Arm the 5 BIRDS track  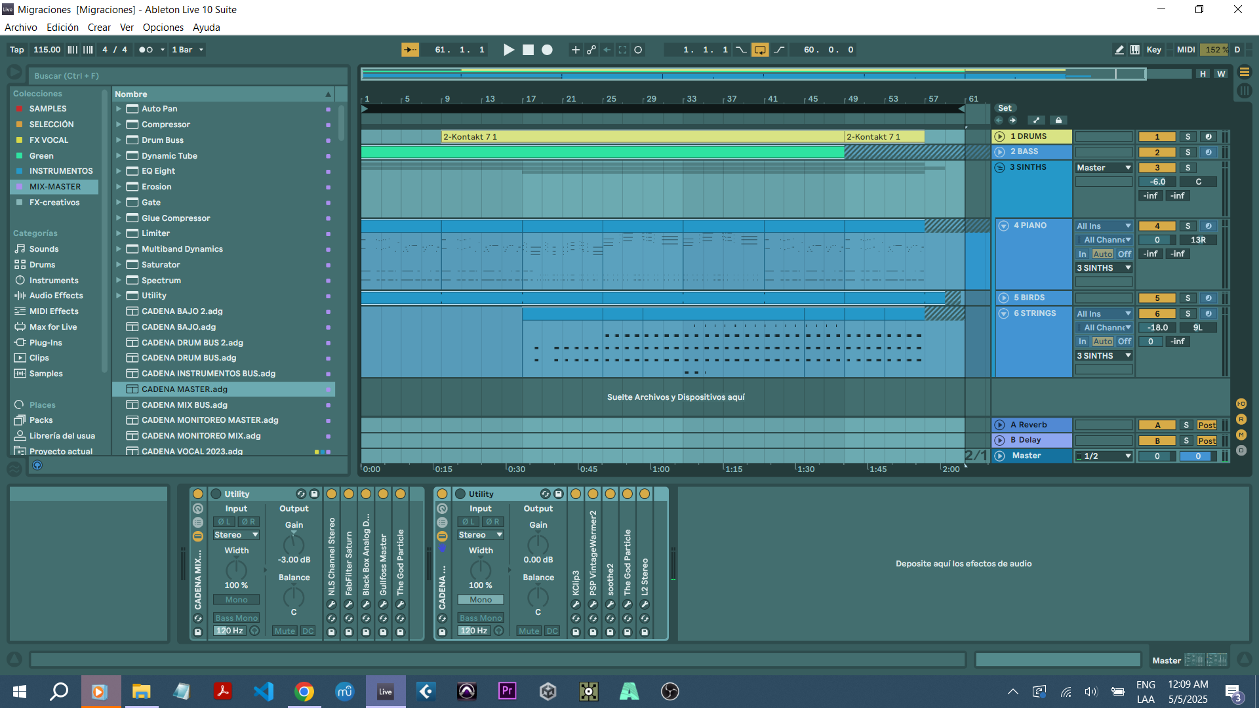click(x=1209, y=298)
